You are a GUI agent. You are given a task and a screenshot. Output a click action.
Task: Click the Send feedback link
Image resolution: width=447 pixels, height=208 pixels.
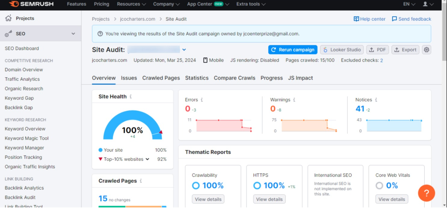(415, 19)
